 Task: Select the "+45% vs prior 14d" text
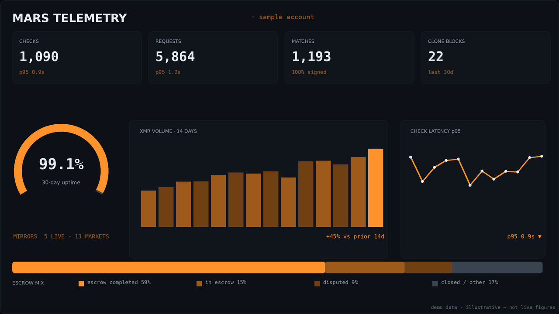[355, 236]
